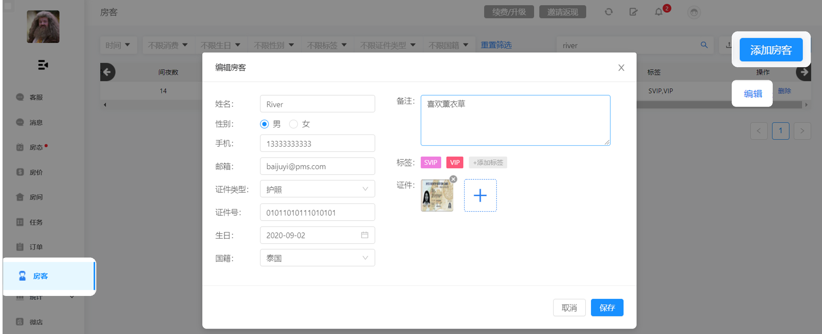This screenshot has height=334, width=822.
Task: Click 取消 button in dialog
Action: tap(569, 307)
